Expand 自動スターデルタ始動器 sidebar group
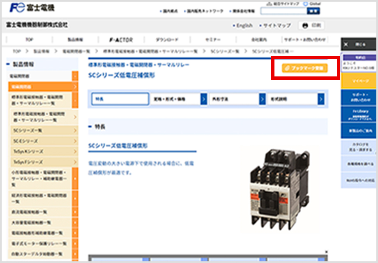Viewport: 378px width, 263px height. 75,254
